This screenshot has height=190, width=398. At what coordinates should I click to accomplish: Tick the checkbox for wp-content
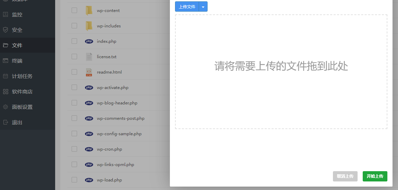point(74,11)
